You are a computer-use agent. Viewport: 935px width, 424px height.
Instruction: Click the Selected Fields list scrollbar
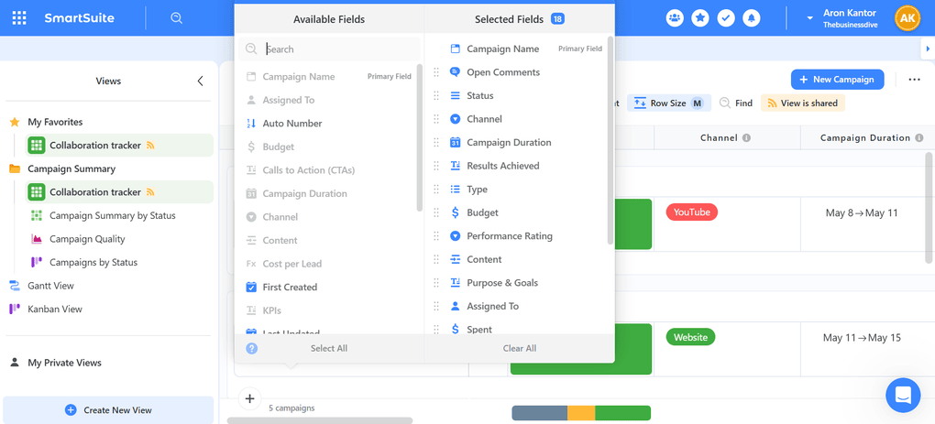610,140
